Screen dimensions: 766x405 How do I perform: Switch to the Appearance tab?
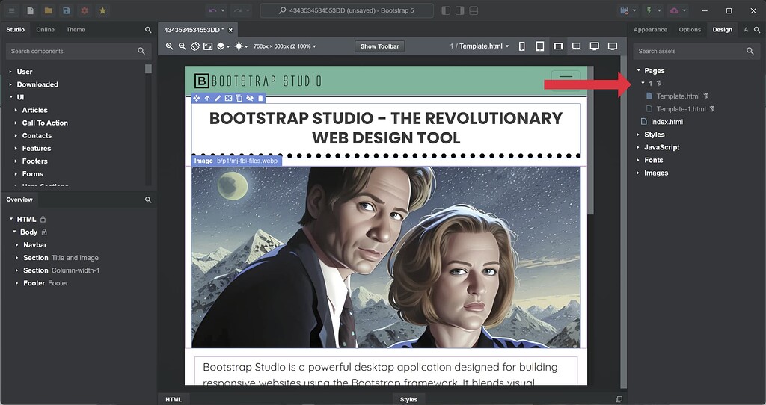650,30
